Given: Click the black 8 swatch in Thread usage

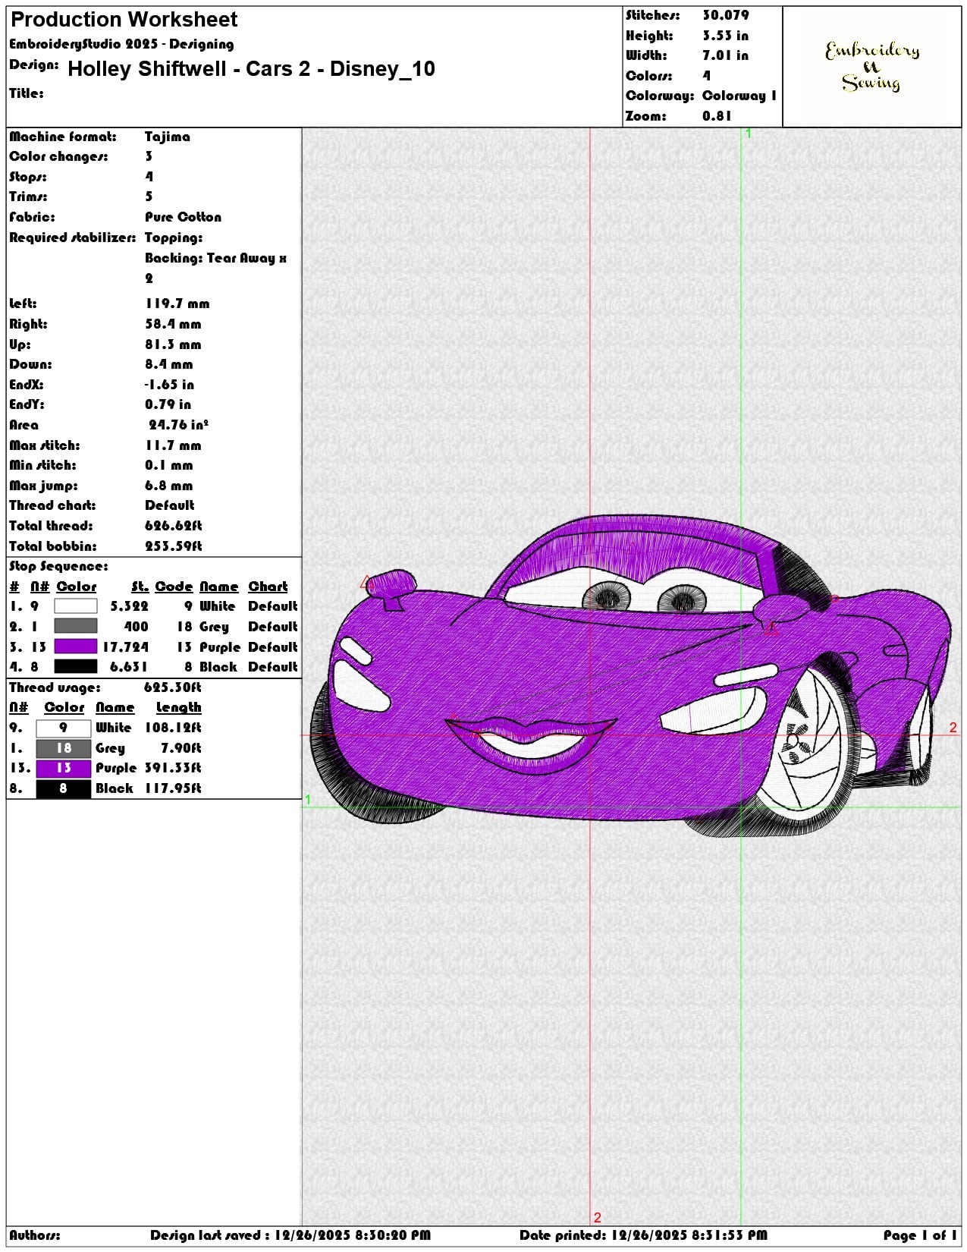Looking at the screenshot, I should pyautogui.click(x=63, y=788).
